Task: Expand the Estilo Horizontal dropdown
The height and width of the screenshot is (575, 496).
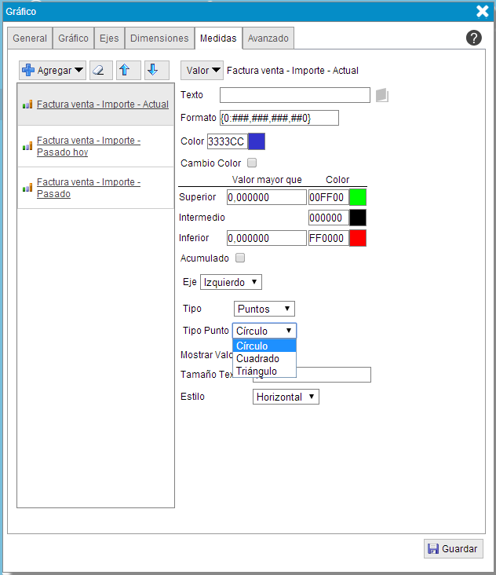Action: point(286,397)
